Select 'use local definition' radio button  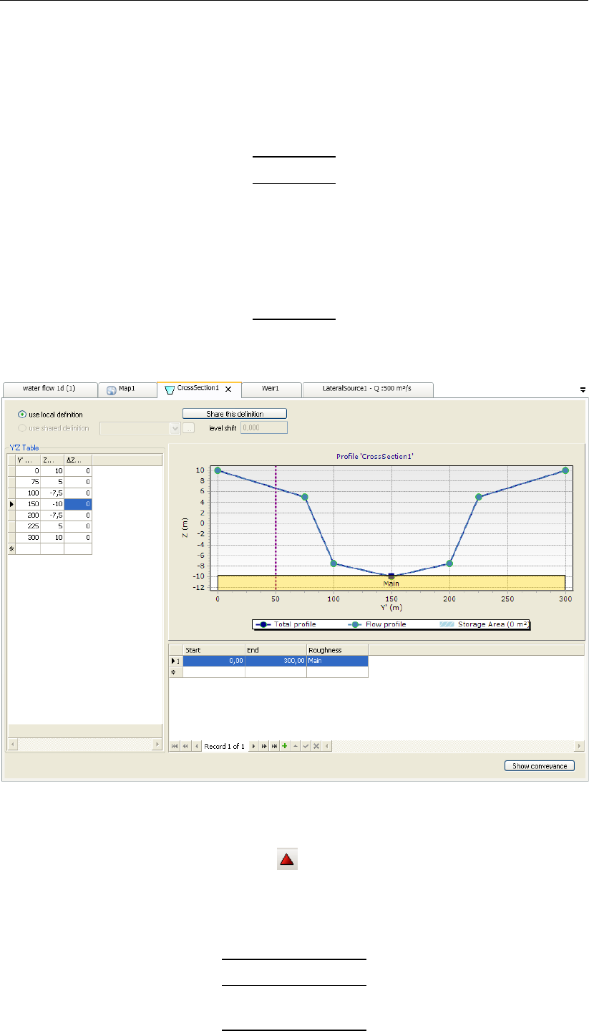(x=22, y=415)
